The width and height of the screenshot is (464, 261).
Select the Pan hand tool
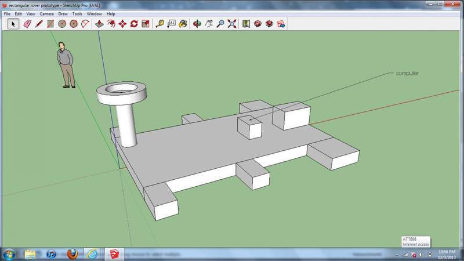tap(209, 24)
